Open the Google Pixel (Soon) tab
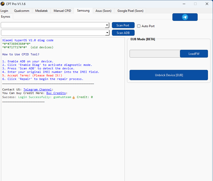Screen dimensions: 213x181 pyautogui.click(x=130, y=11)
